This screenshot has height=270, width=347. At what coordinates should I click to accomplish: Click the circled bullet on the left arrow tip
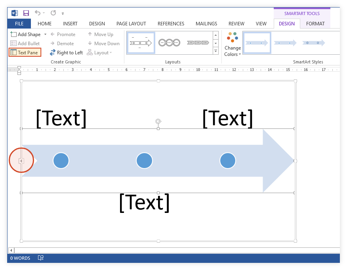point(21,160)
